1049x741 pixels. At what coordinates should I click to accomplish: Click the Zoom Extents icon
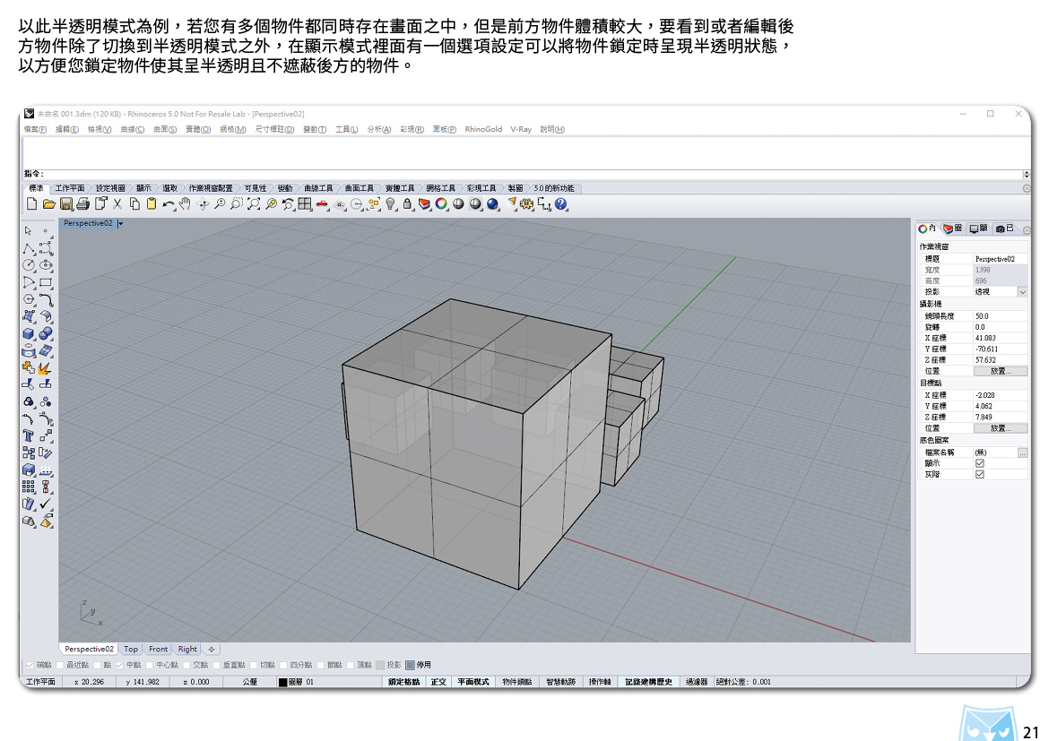tap(254, 204)
